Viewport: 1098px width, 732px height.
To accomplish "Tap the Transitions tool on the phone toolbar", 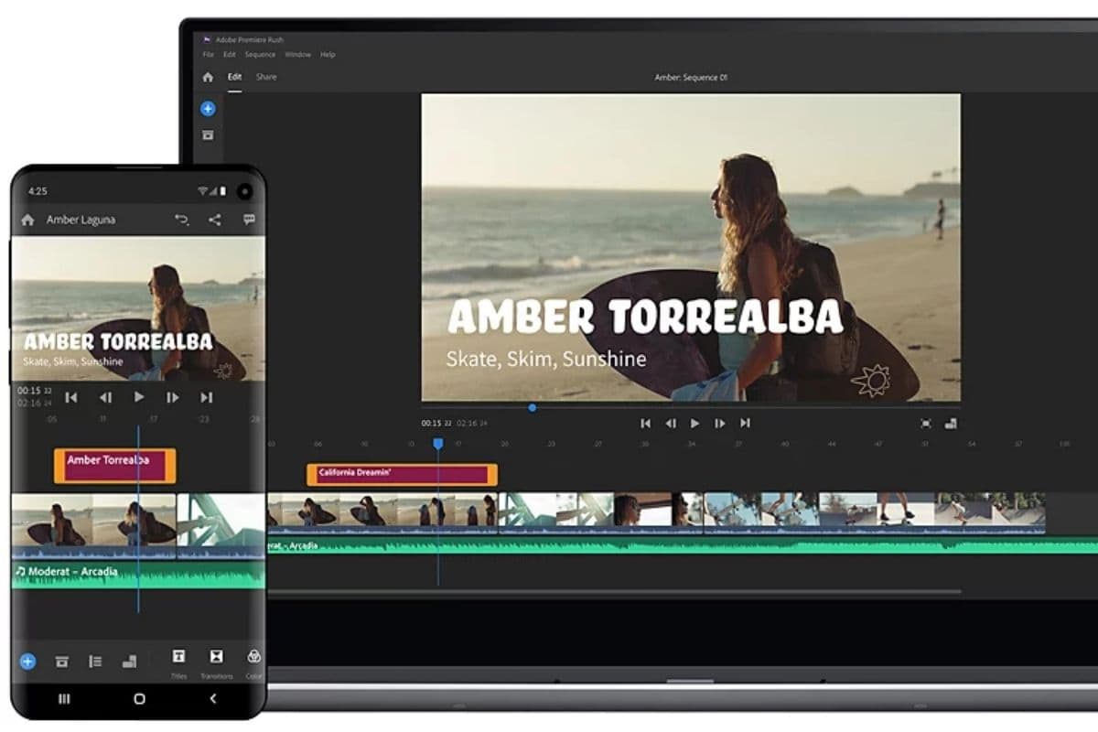I will click(216, 657).
